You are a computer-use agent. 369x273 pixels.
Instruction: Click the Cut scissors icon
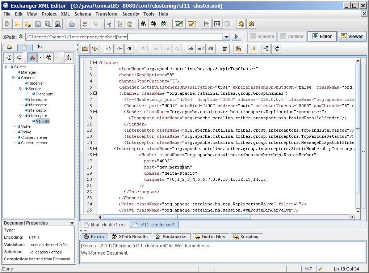click(x=109, y=24)
